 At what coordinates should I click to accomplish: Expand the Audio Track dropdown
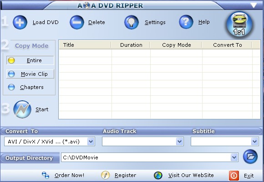click(180, 141)
